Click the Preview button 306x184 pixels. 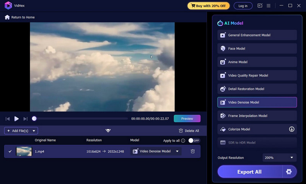pyautogui.click(x=187, y=118)
